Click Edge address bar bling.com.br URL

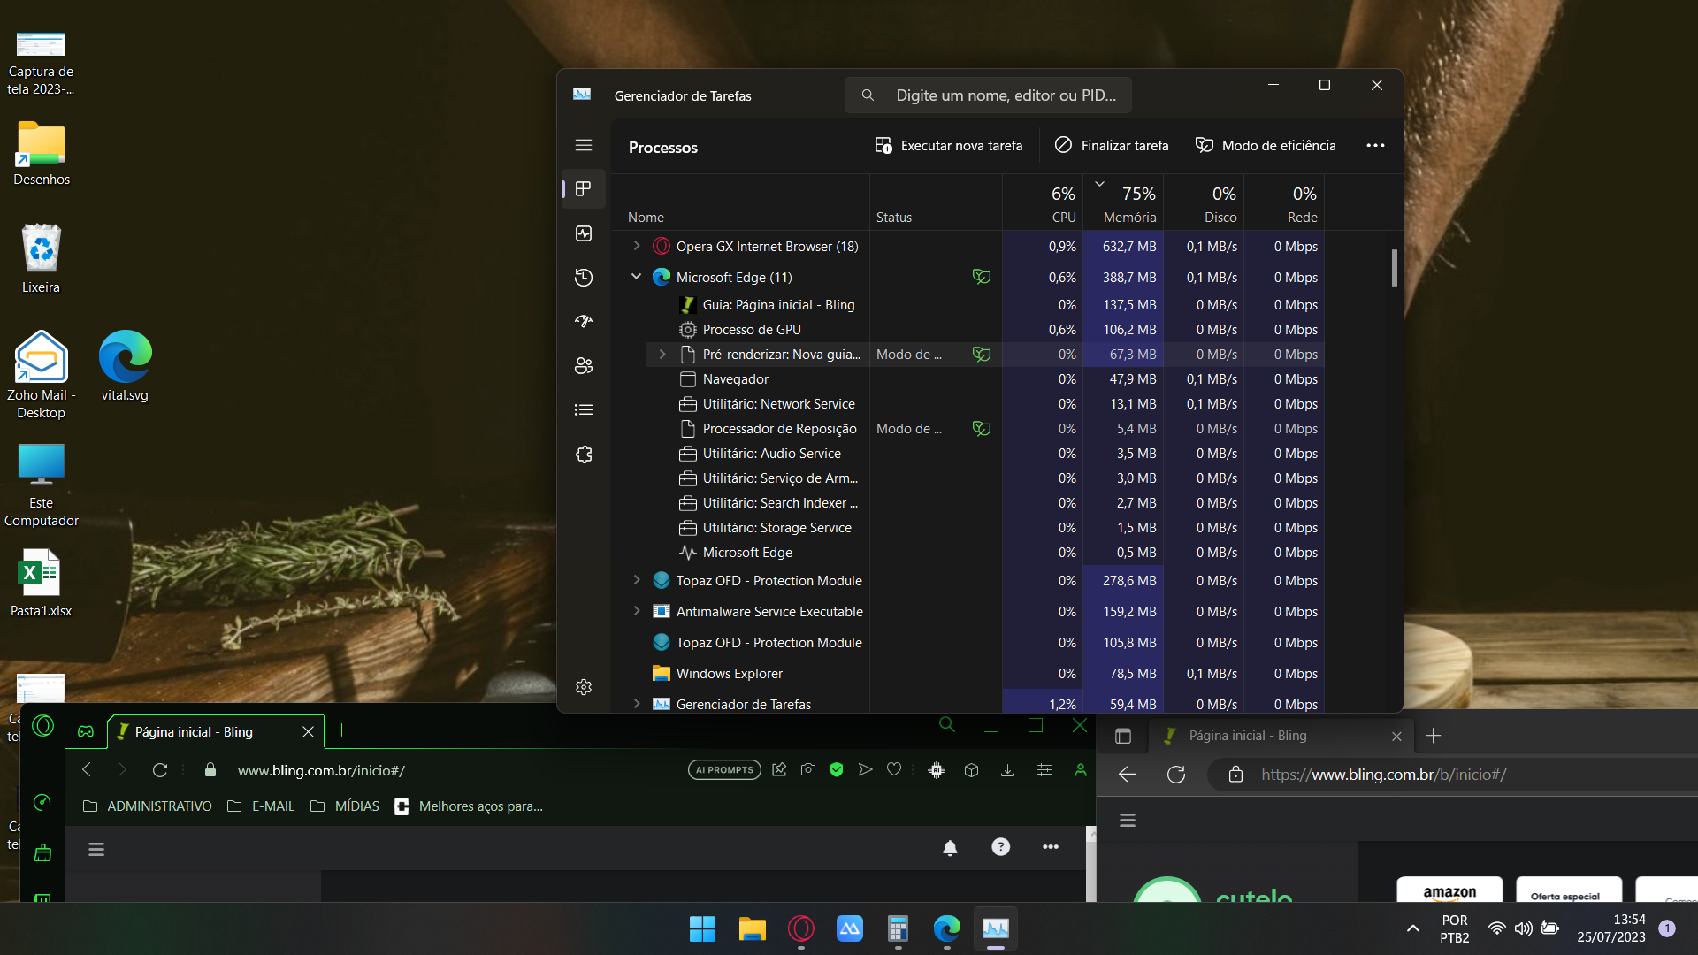[1383, 775]
